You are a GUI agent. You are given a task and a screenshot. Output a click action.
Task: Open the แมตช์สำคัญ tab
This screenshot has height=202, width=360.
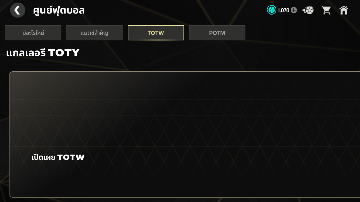[x=94, y=33]
